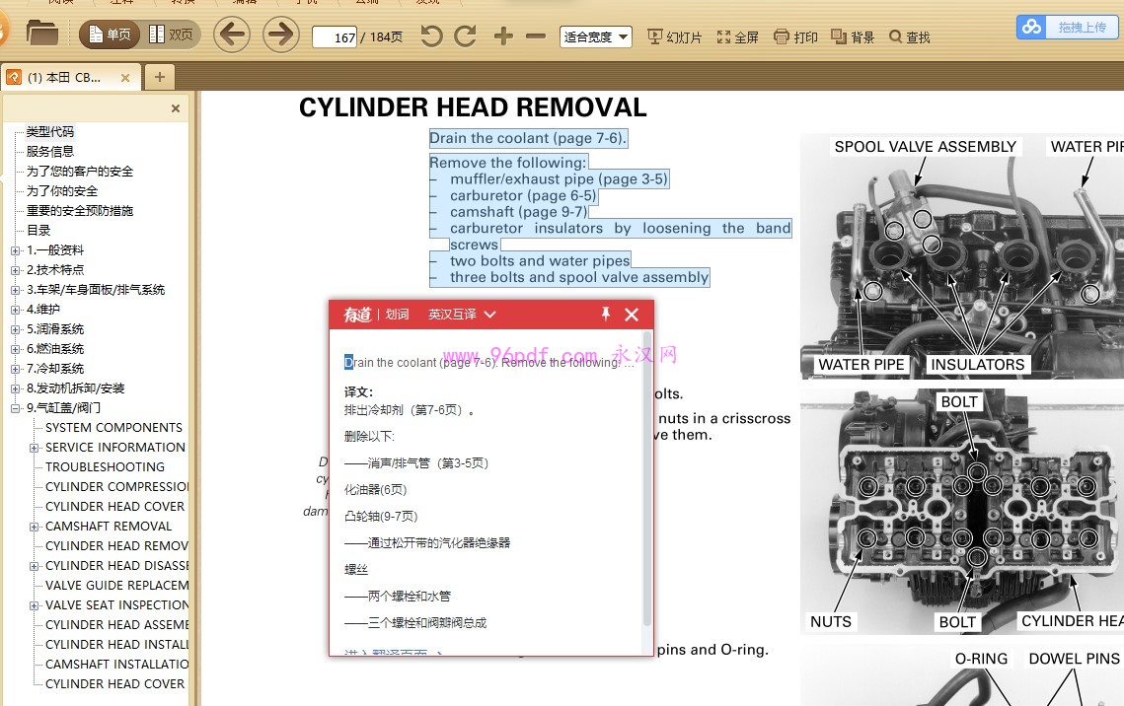Image resolution: width=1124 pixels, height=706 pixels.
Task: Open CYLINDER COMPRESSION bookmark
Action: 116,487
